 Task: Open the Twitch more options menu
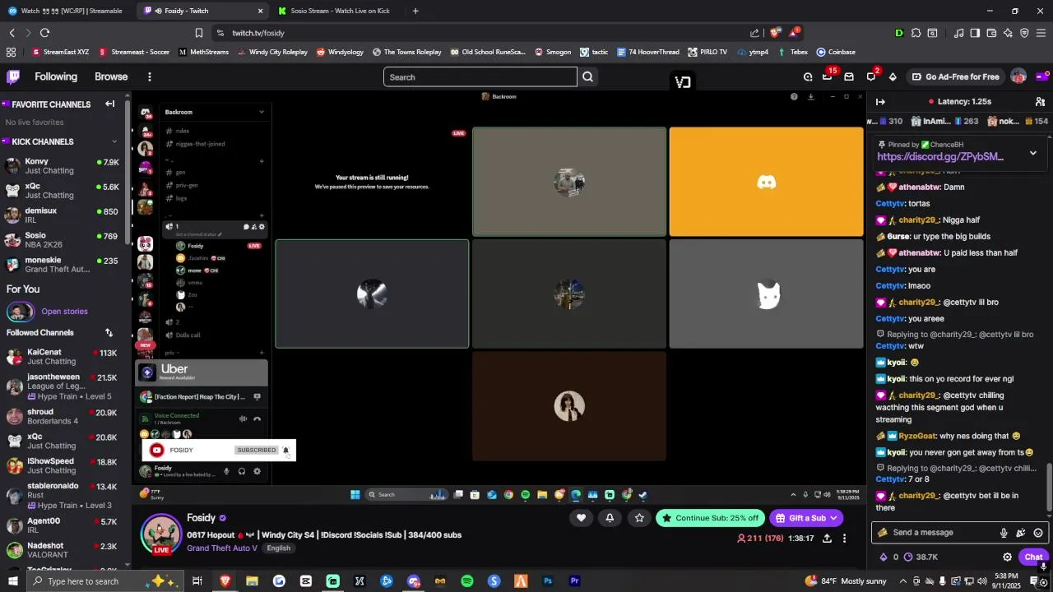click(x=149, y=76)
